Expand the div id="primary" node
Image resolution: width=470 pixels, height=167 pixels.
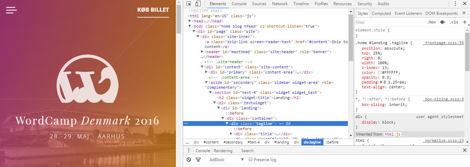pyautogui.click(x=206, y=72)
